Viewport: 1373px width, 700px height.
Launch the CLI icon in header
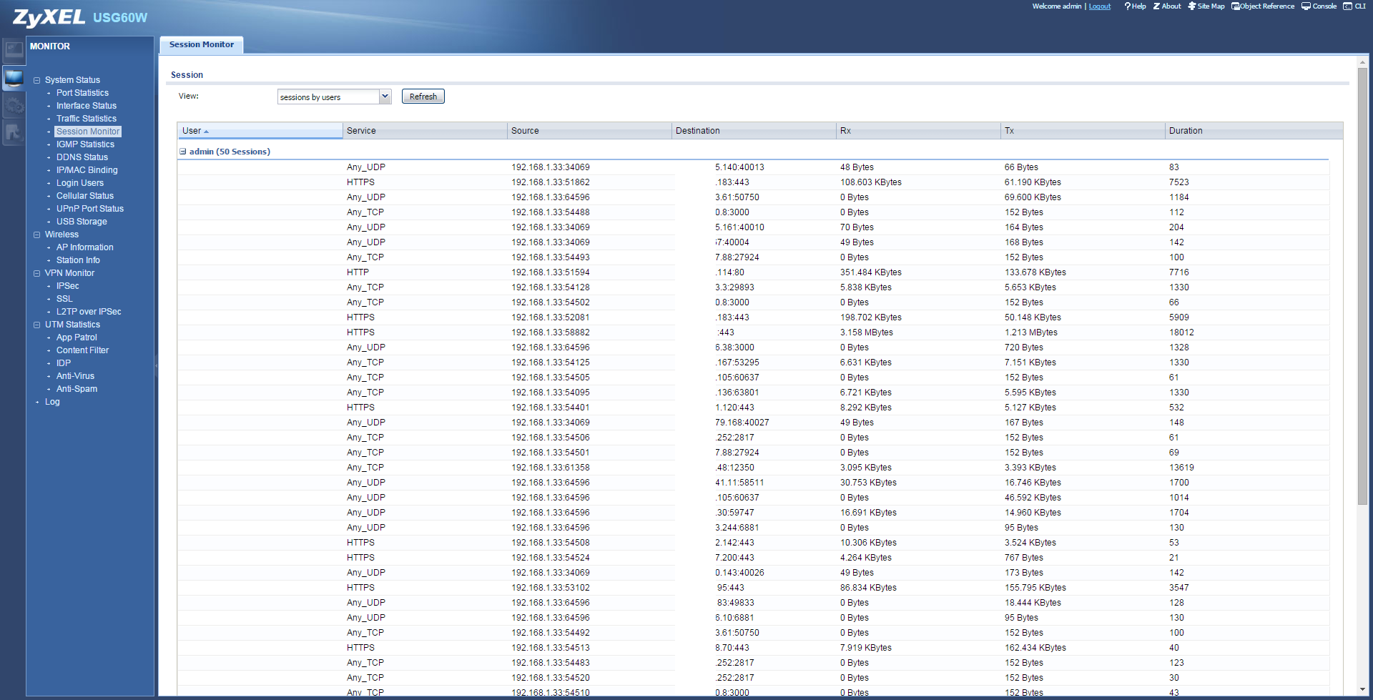click(1347, 6)
